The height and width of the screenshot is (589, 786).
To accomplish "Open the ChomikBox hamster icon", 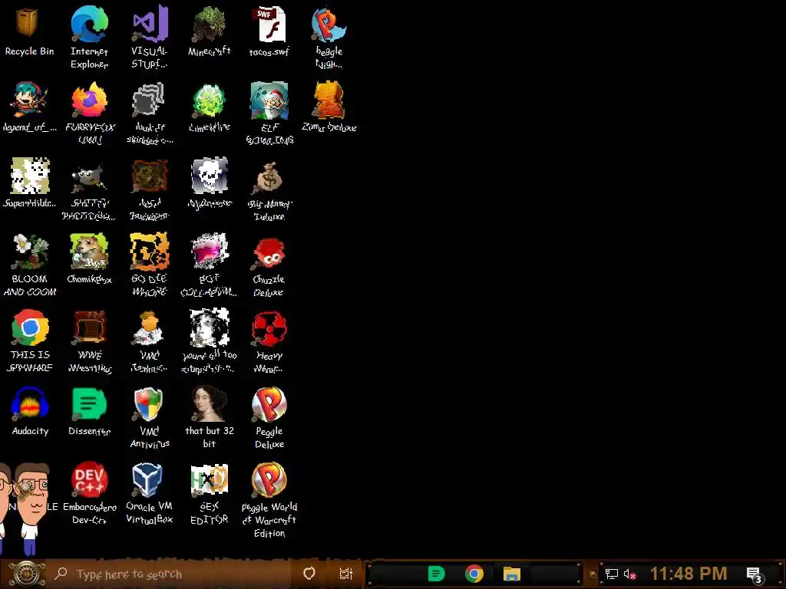I will (89, 252).
